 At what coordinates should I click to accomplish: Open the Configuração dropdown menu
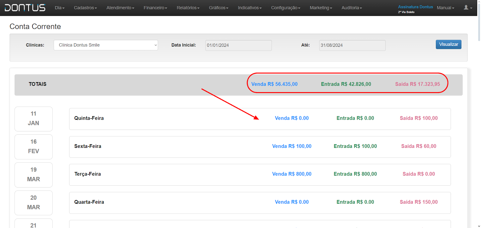click(286, 8)
